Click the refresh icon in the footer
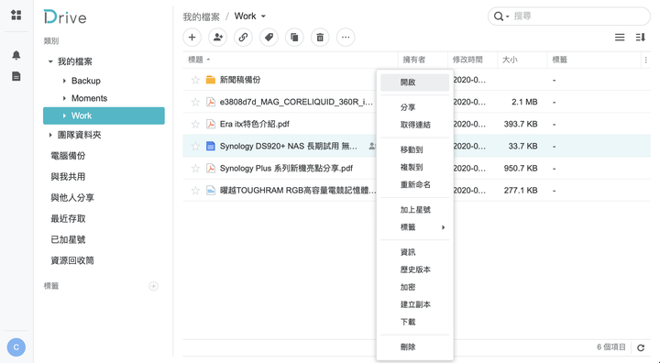 tap(641, 347)
